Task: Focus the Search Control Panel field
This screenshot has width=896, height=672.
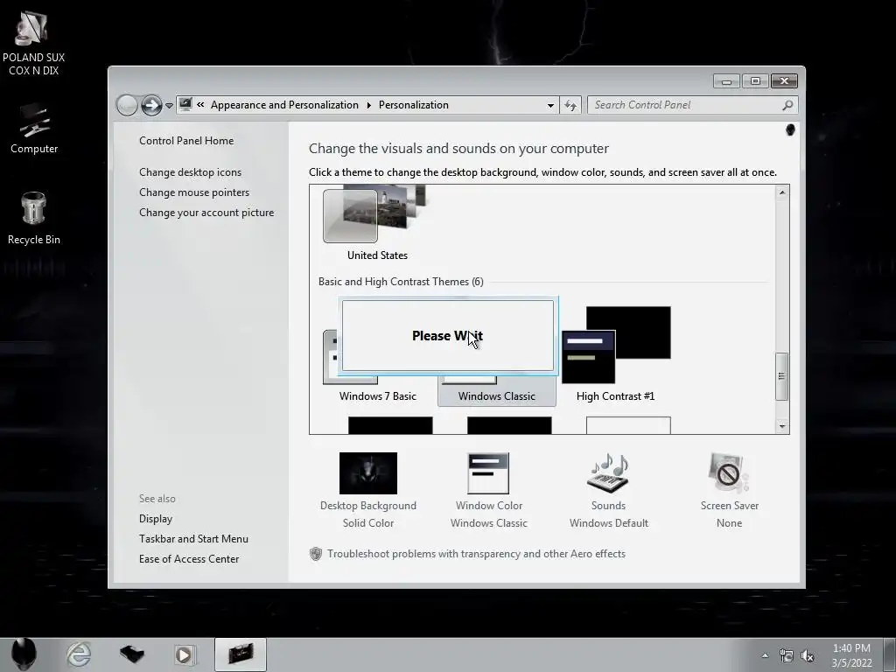Action: tap(692, 105)
